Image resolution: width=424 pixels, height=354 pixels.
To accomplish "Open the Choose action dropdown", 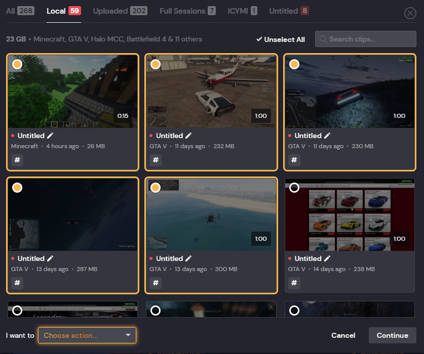I will [x=87, y=335].
